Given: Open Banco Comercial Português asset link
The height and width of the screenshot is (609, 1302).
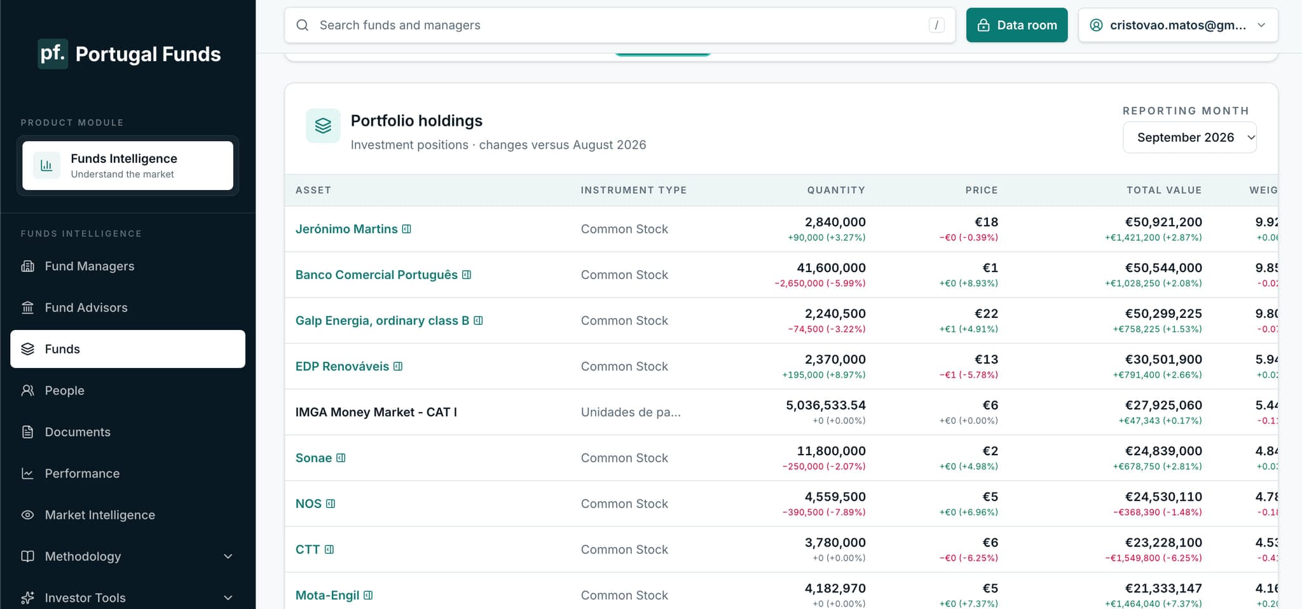Looking at the screenshot, I should [376, 275].
